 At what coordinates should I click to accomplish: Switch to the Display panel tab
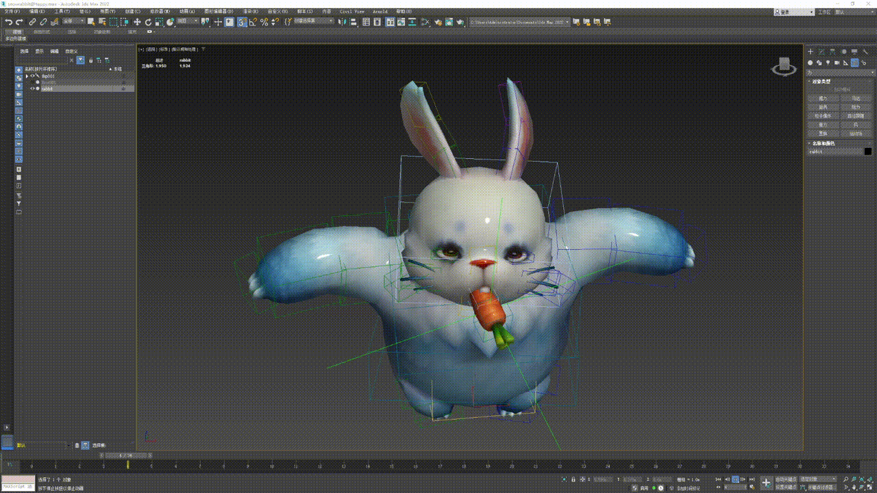854,51
